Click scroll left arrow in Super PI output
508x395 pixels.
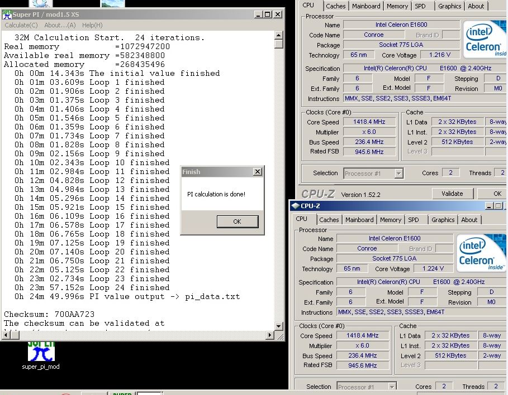5,335
